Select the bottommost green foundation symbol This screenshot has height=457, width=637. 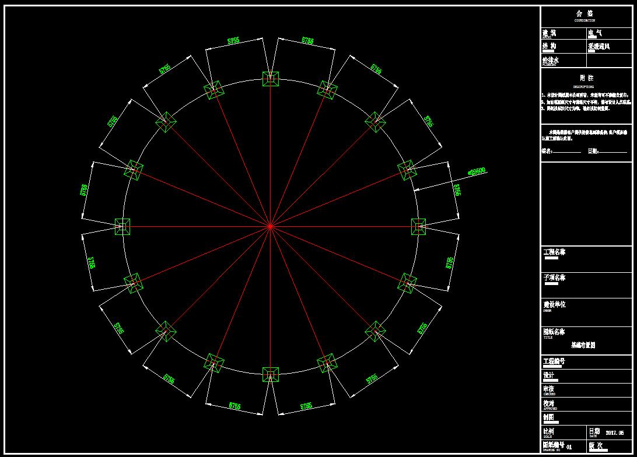tap(270, 374)
